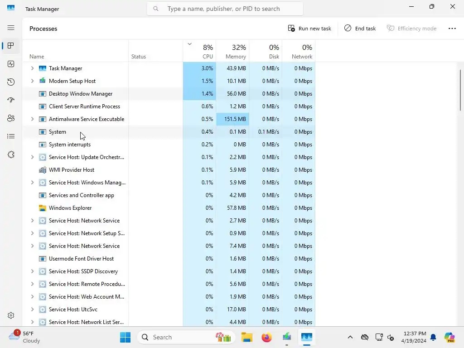Image resolution: width=464 pixels, height=348 pixels.
Task: Open File Explorer from the taskbar
Action: (247, 337)
